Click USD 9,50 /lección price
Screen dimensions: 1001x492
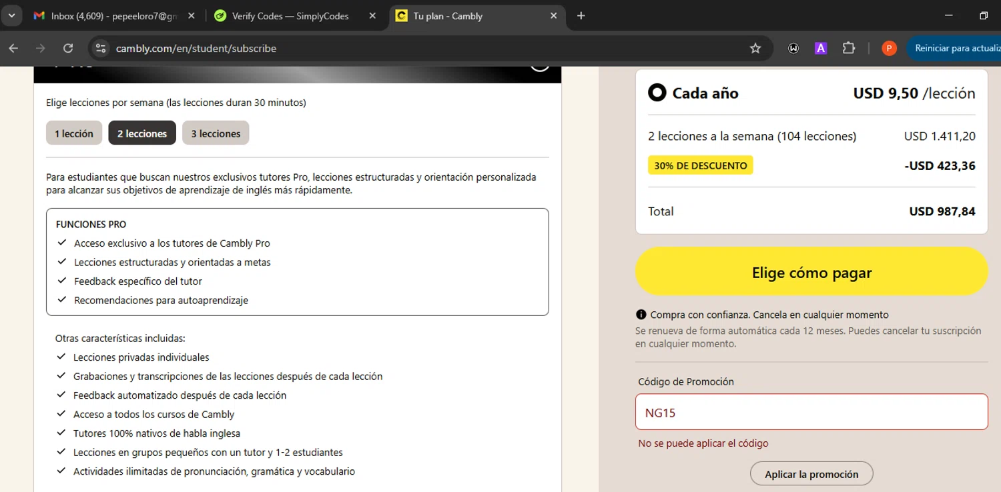914,93
